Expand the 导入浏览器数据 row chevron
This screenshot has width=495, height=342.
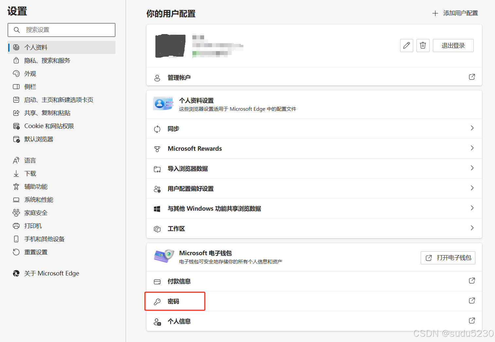[x=472, y=168]
